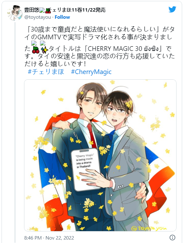The width and height of the screenshot is (184, 243).
Task: Open the attached Cherry Magic illustration
Action: [100, 155]
